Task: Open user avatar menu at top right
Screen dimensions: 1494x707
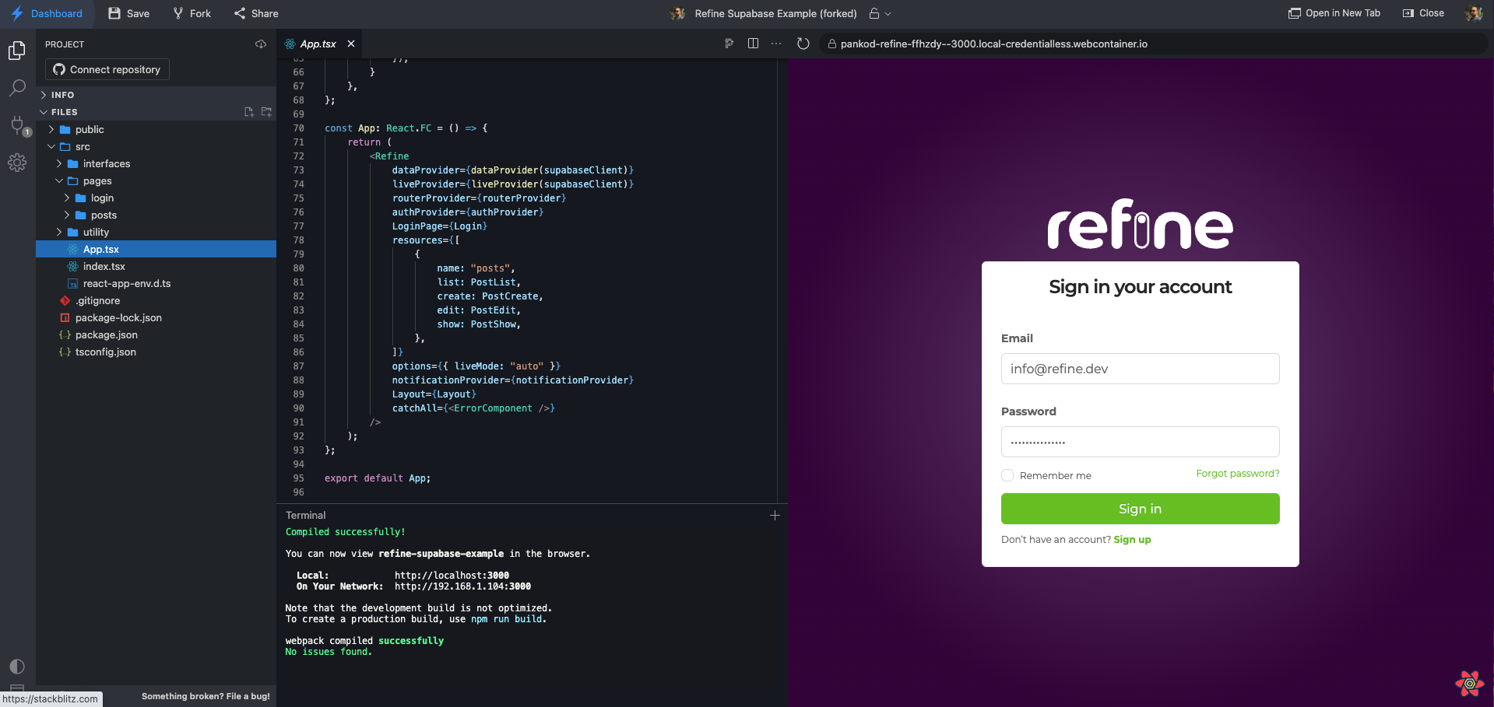Action: 1473,13
